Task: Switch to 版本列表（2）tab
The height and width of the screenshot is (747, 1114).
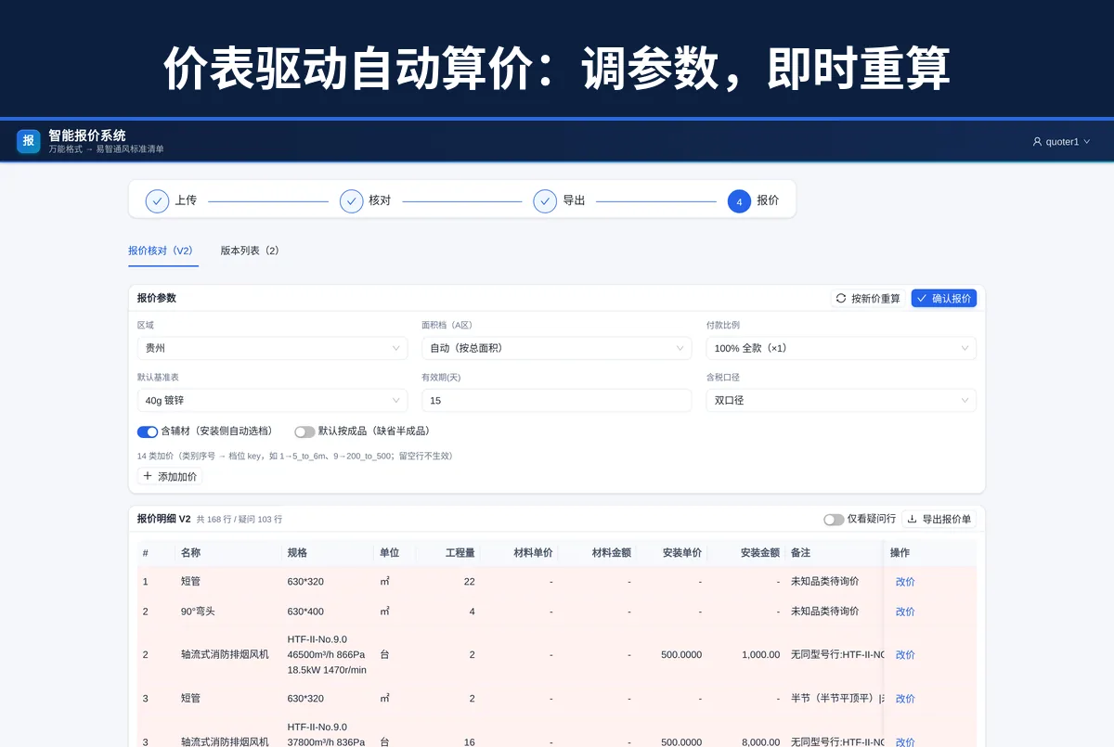Action: coord(250,251)
